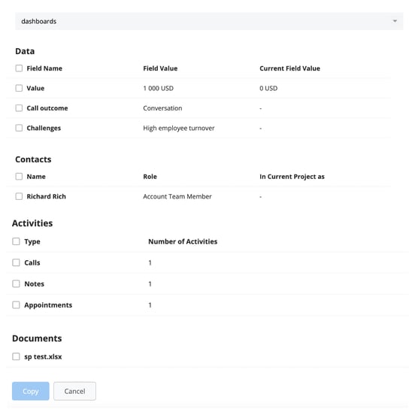The height and width of the screenshot is (415, 415).
Task: Select all Data fields via Field Name checkbox
Action: coord(19,68)
